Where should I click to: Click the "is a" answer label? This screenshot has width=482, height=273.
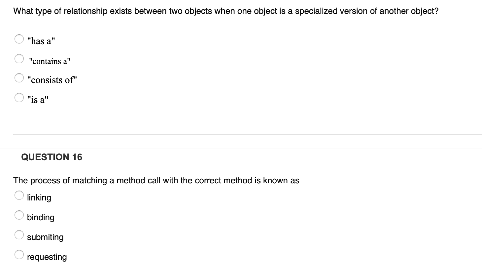click(x=38, y=99)
